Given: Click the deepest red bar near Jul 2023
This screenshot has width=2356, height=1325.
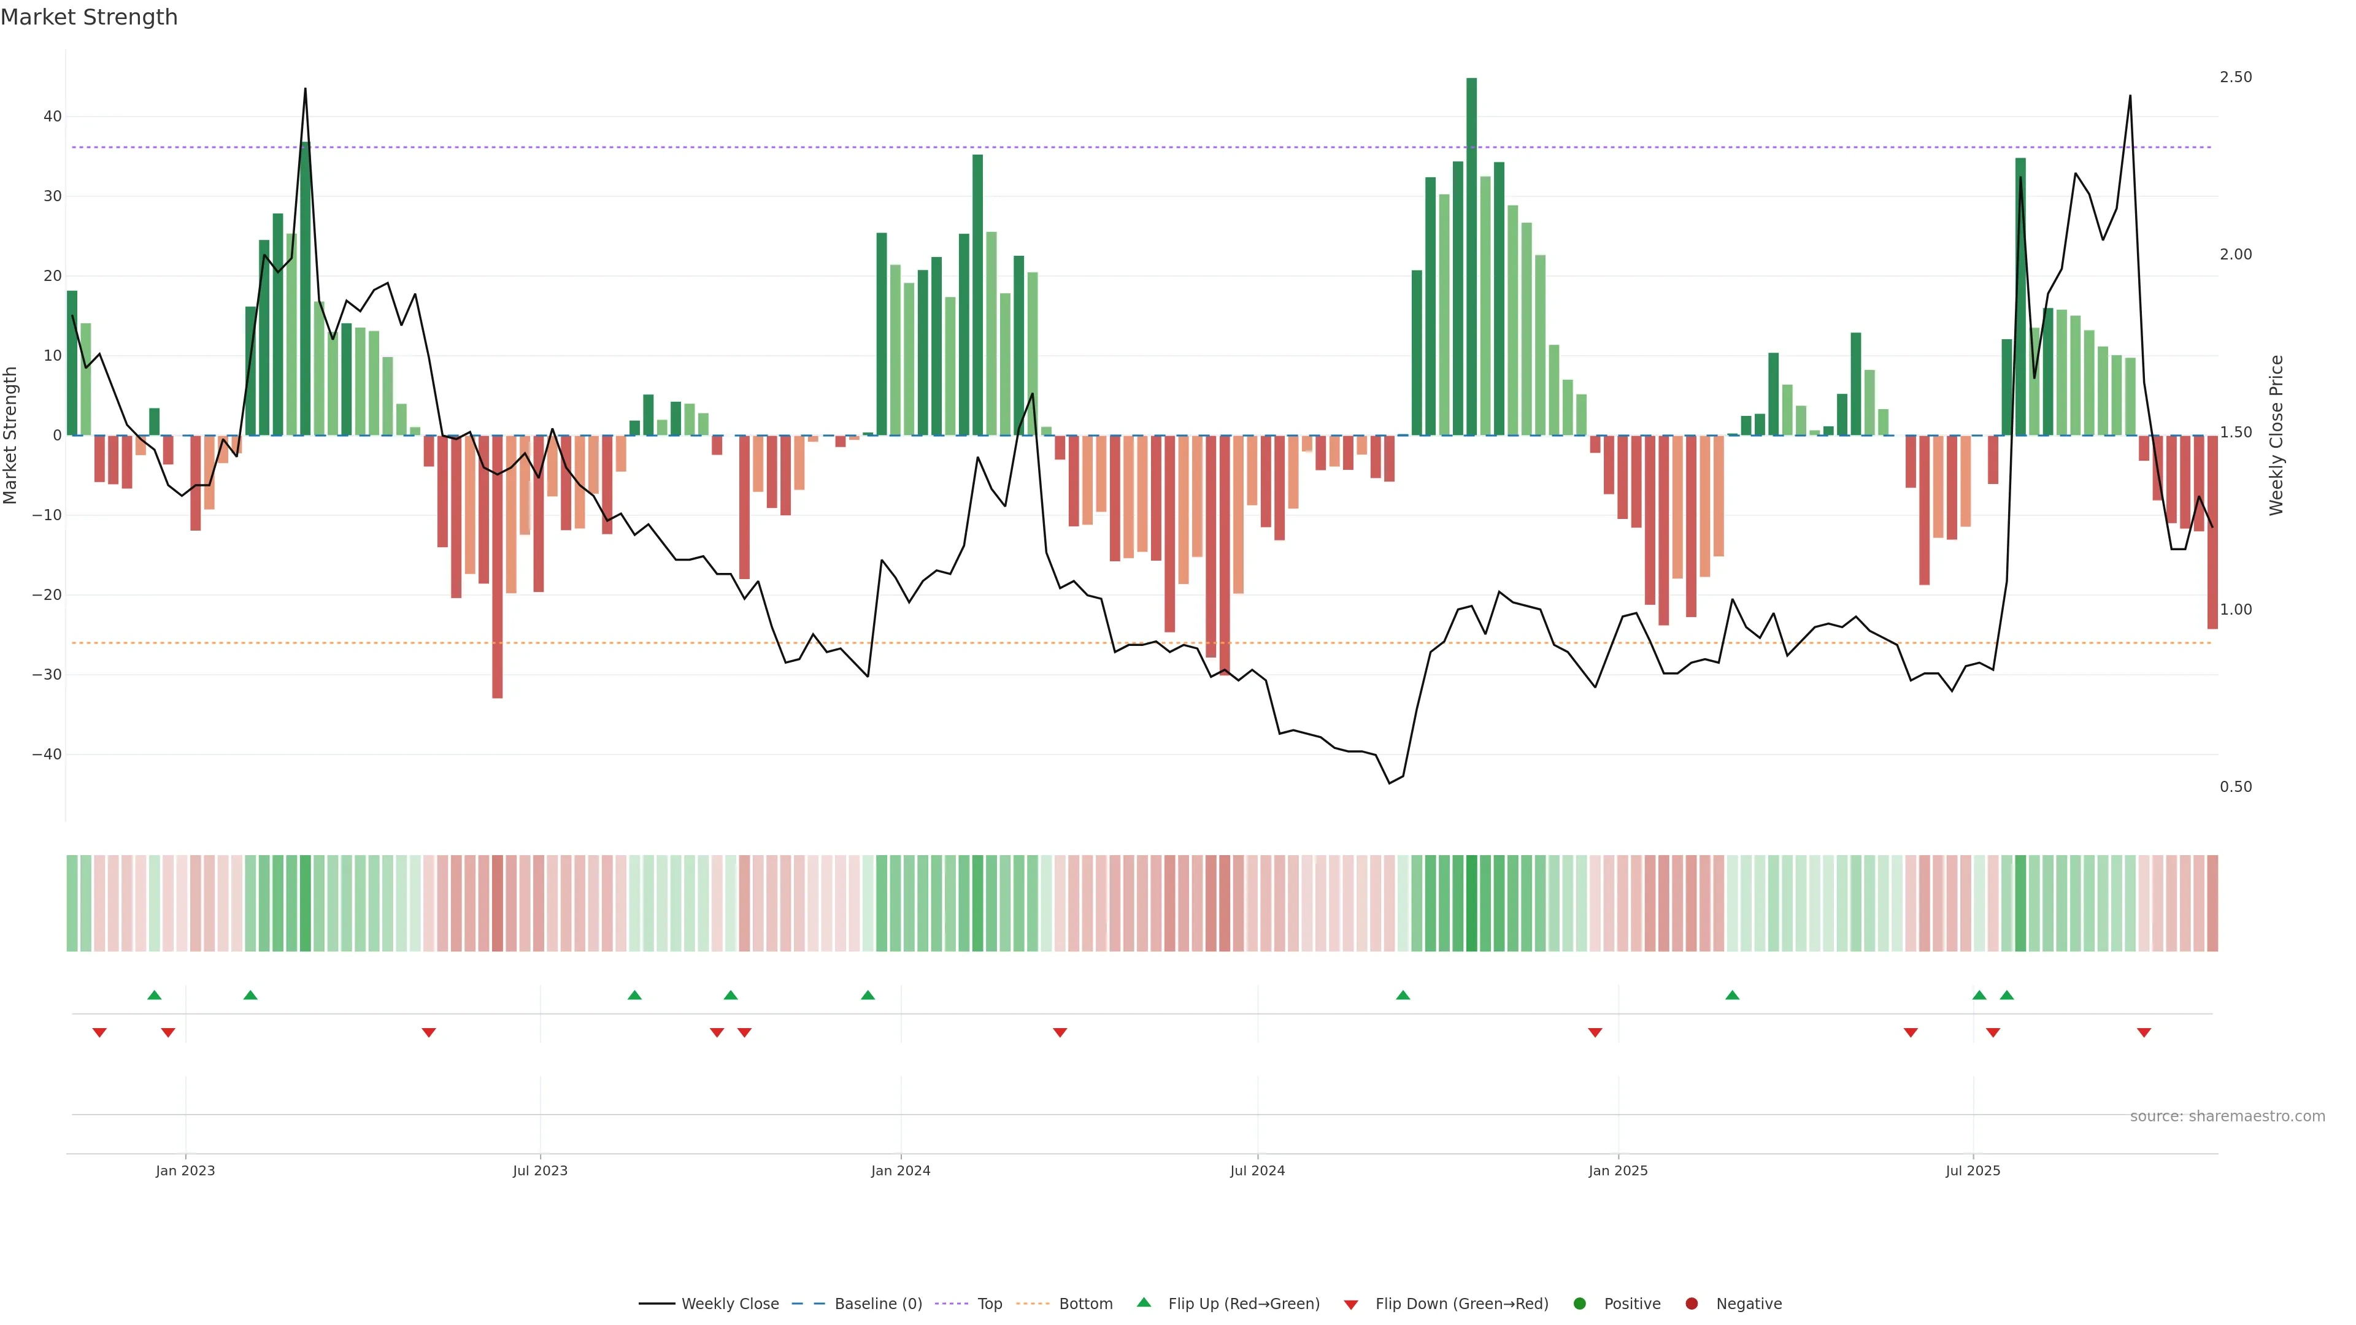Looking at the screenshot, I should (x=498, y=567).
